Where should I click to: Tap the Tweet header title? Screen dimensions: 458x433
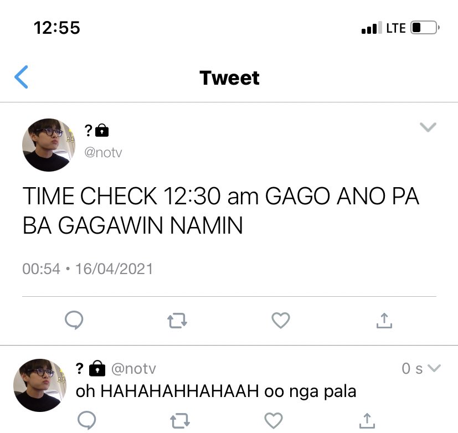coord(230,78)
